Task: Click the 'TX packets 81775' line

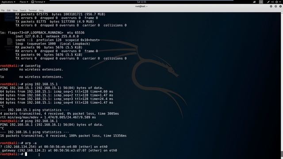Action: click(54, 22)
